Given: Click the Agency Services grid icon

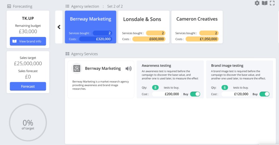Looking at the screenshot, I should (x=67, y=54).
